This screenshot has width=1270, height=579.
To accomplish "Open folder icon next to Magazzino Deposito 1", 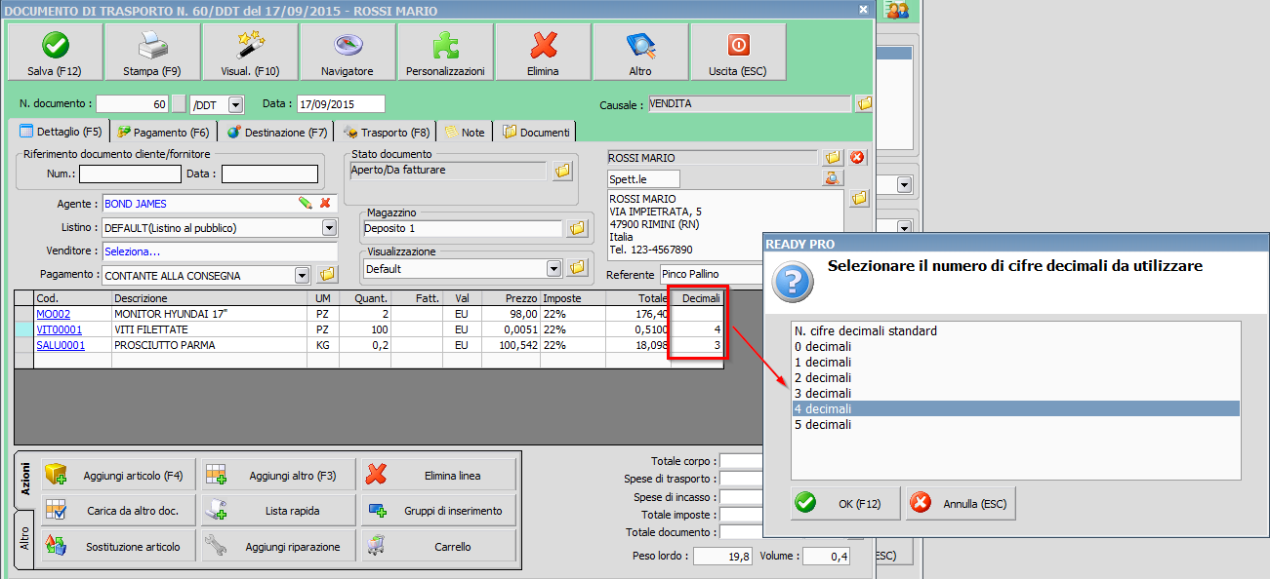I will pos(577,228).
